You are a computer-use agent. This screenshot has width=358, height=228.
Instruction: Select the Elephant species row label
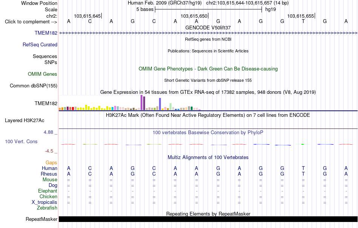(47, 191)
